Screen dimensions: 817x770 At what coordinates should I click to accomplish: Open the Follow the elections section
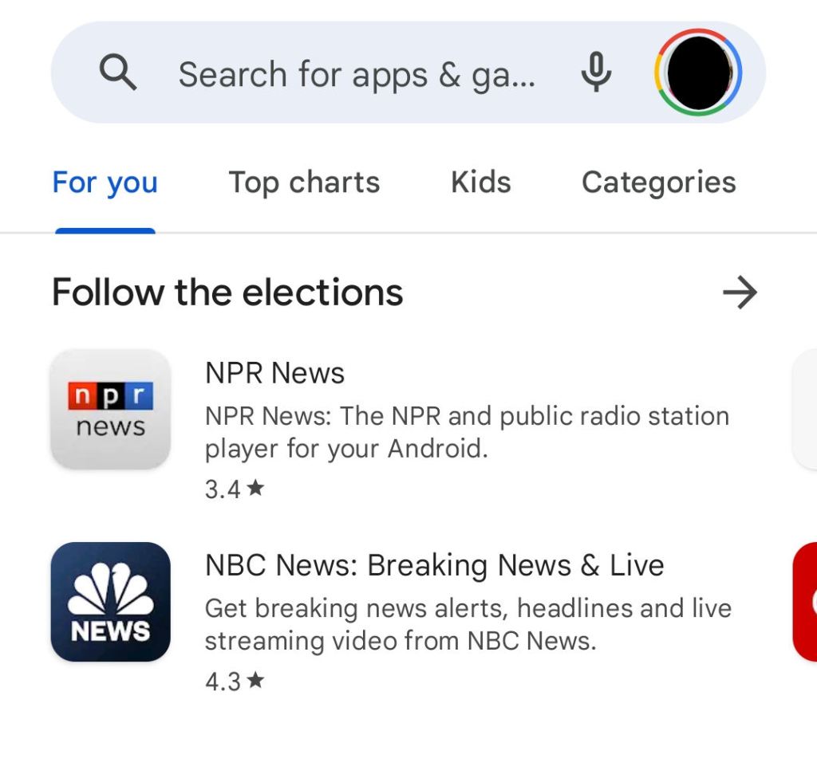(x=227, y=293)
